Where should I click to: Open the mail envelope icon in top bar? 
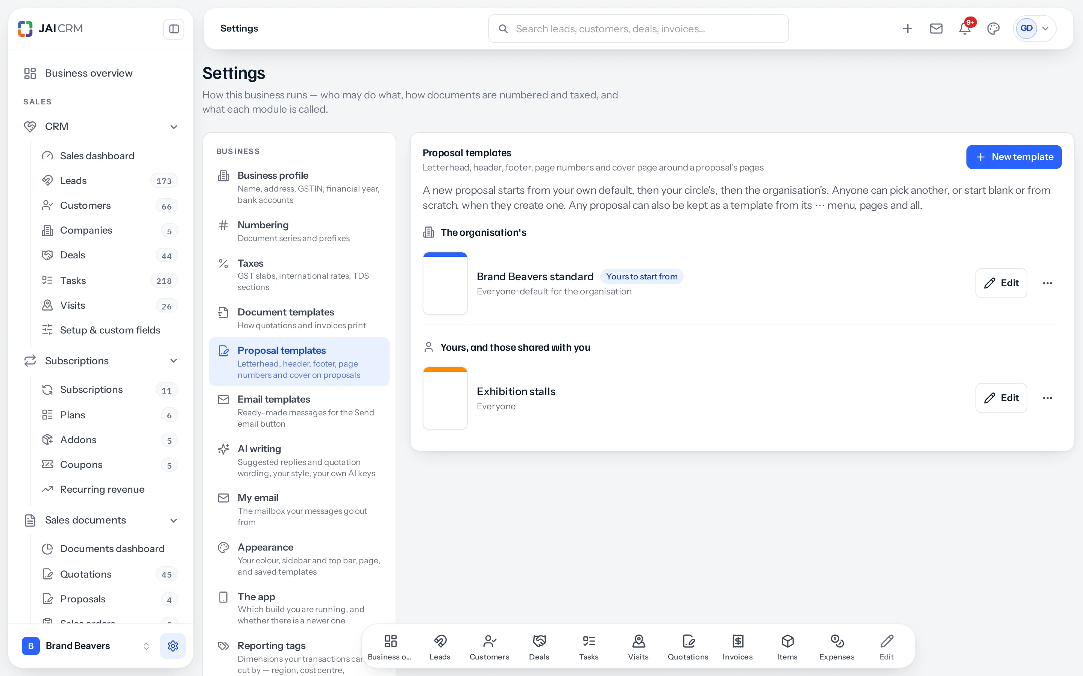tap(936, 29)
